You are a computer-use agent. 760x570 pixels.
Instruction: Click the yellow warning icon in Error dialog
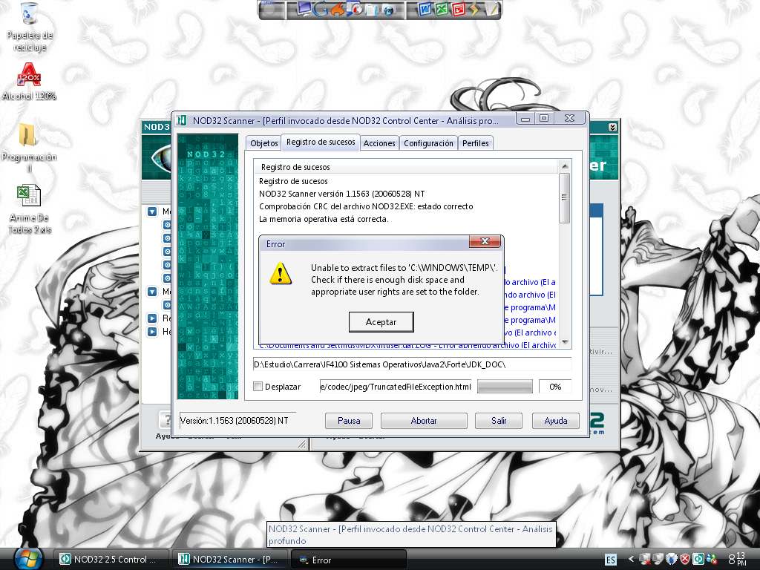[281, 274]
